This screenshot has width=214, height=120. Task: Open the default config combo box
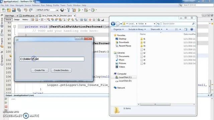(47, 10)
